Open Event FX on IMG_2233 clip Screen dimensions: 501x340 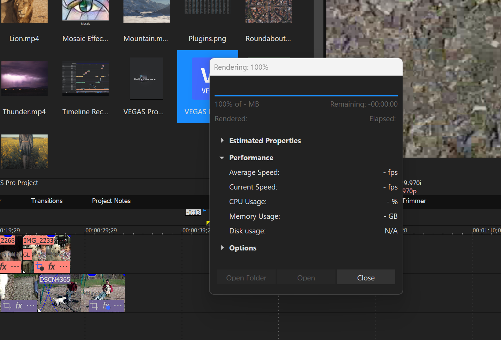click(x=52, y=267)
